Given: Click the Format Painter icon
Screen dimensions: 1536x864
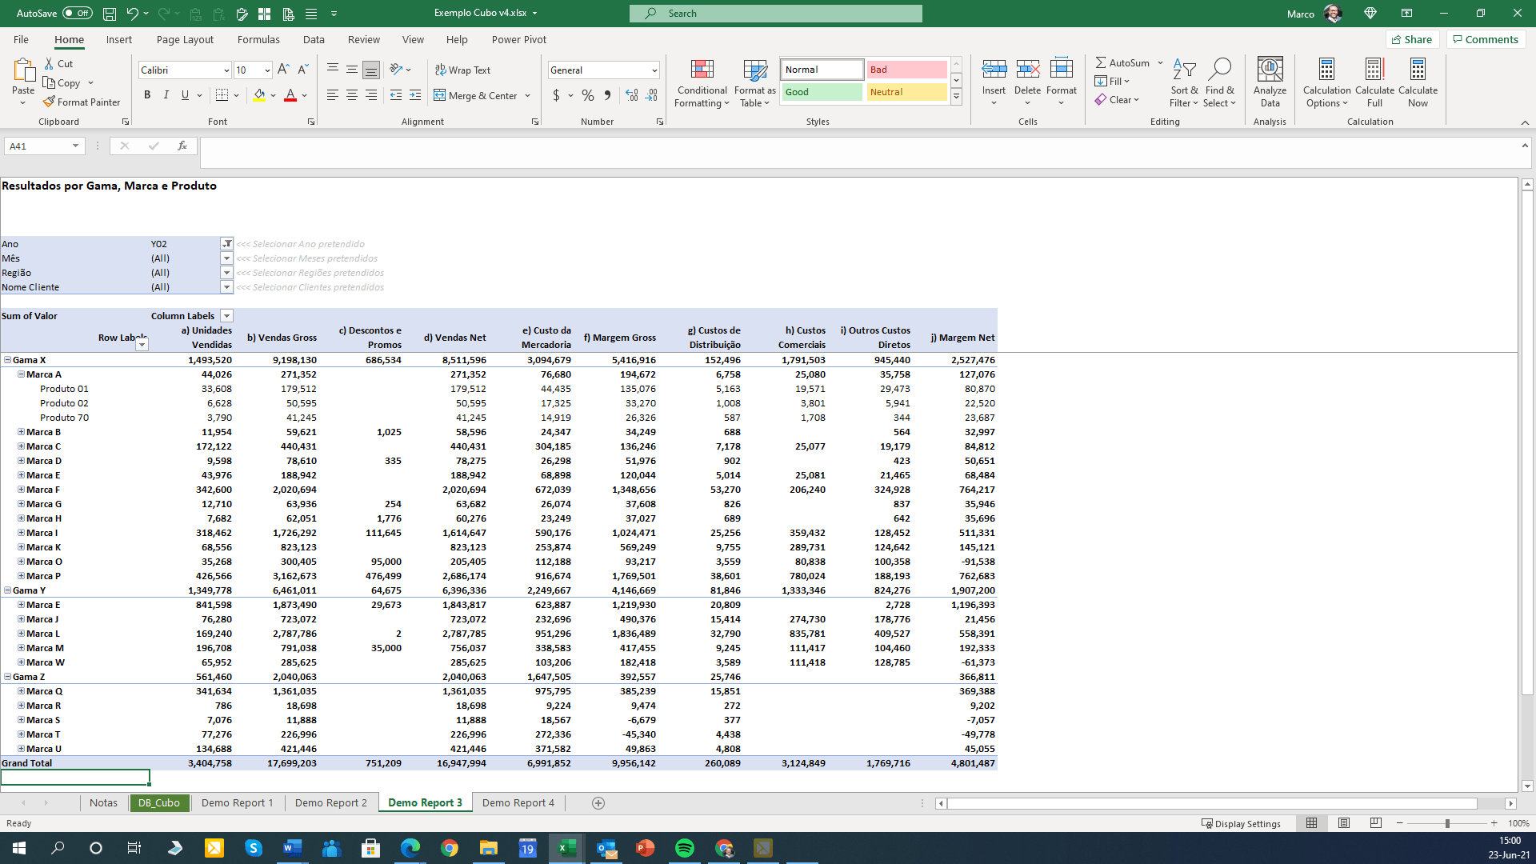Looking at the screenshot, I should (x=50, y=102).
